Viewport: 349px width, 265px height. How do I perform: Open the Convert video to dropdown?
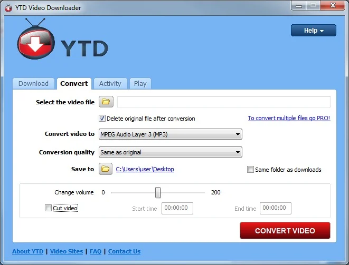point(171,134)
